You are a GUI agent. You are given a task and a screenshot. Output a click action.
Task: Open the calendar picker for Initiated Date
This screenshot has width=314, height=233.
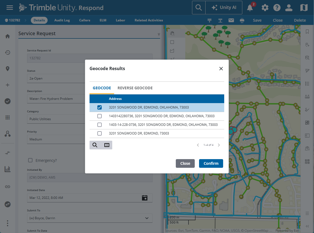click(145, 198)
